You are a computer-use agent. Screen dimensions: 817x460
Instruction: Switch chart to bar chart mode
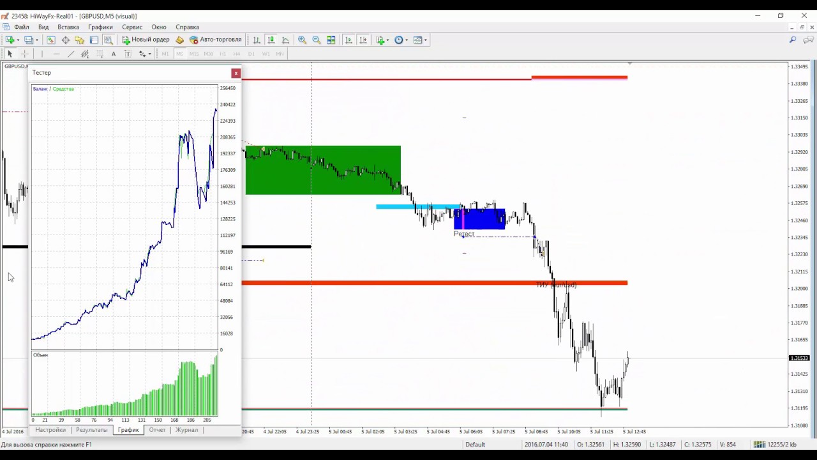point(257,40)
